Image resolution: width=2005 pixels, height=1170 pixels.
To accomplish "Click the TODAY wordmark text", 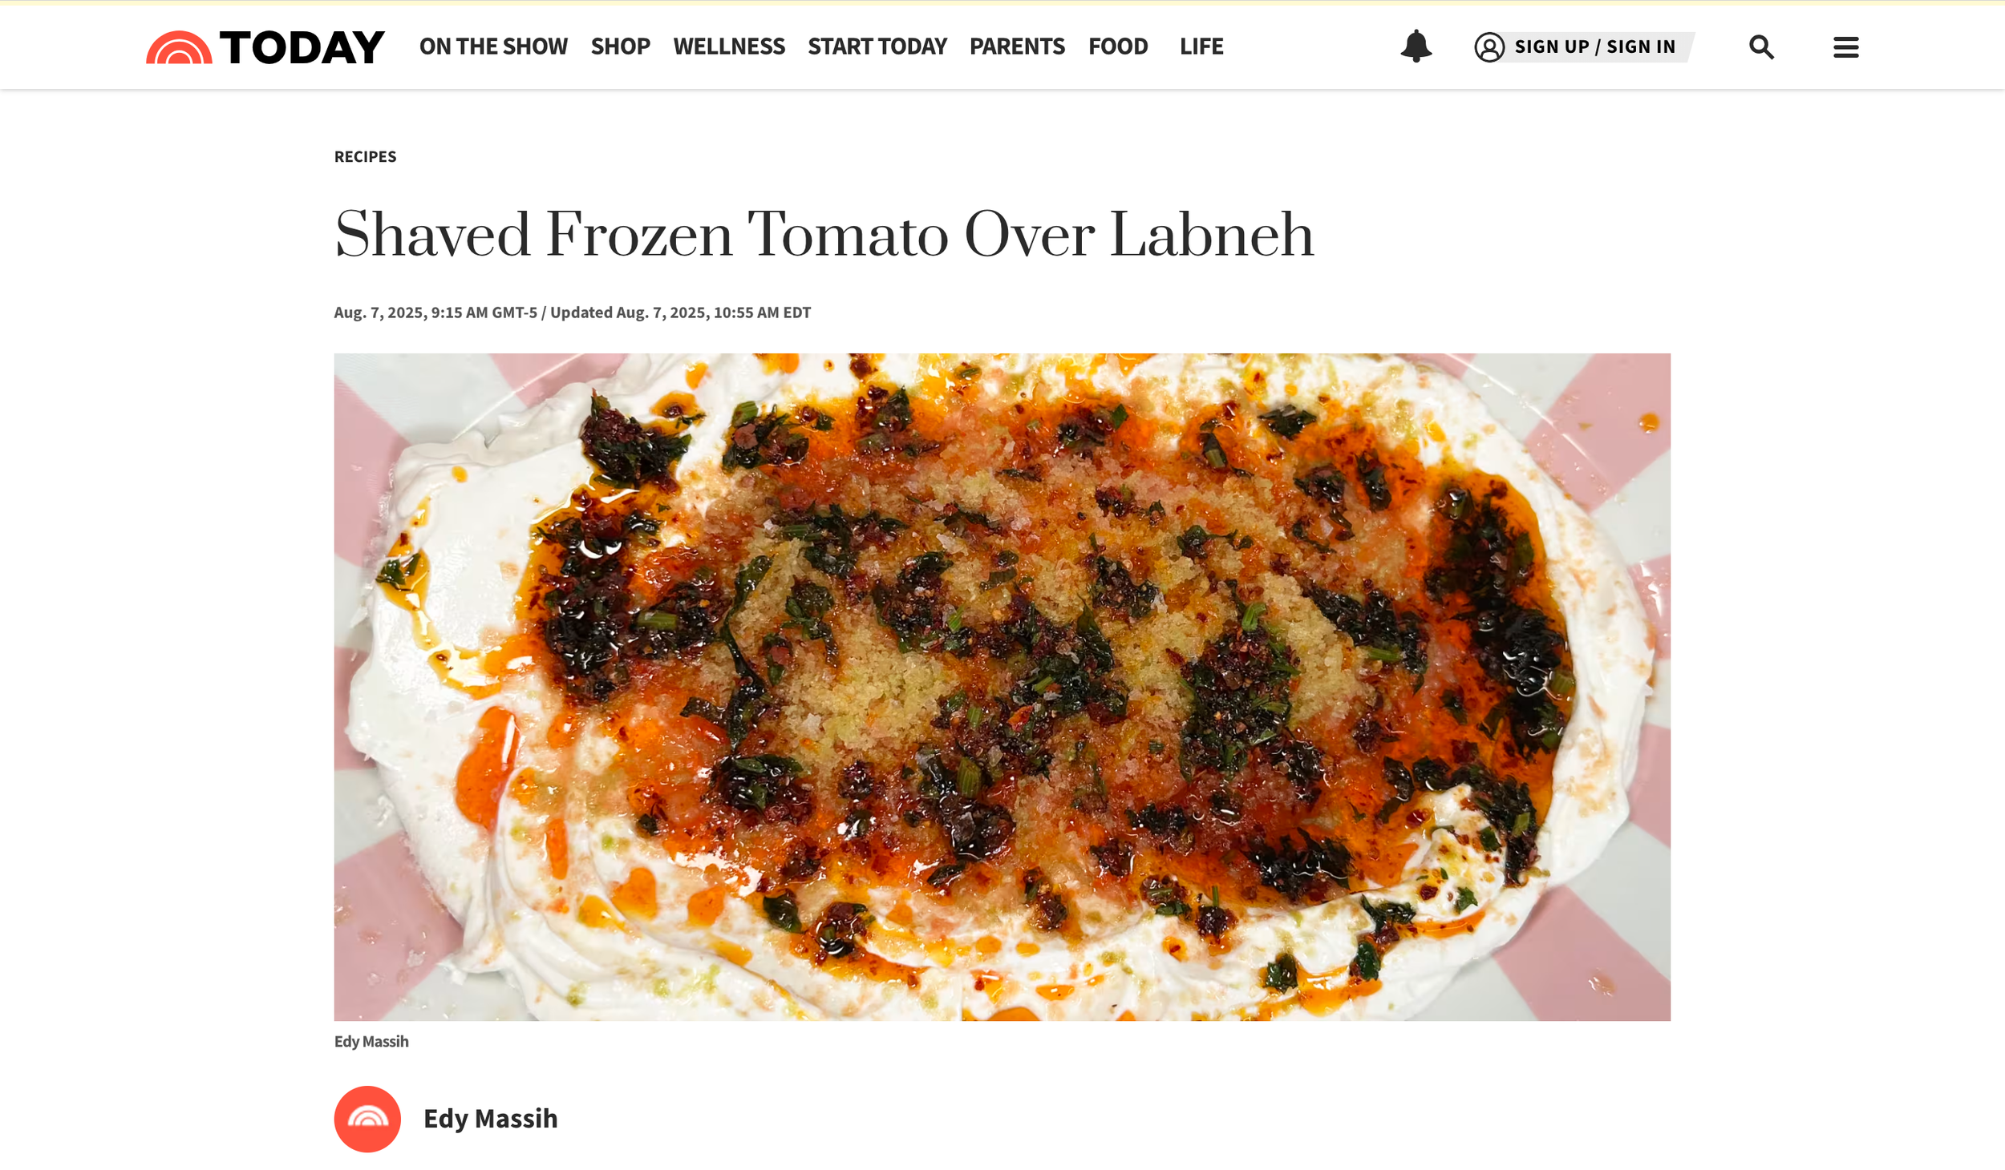I will [302, 47].
